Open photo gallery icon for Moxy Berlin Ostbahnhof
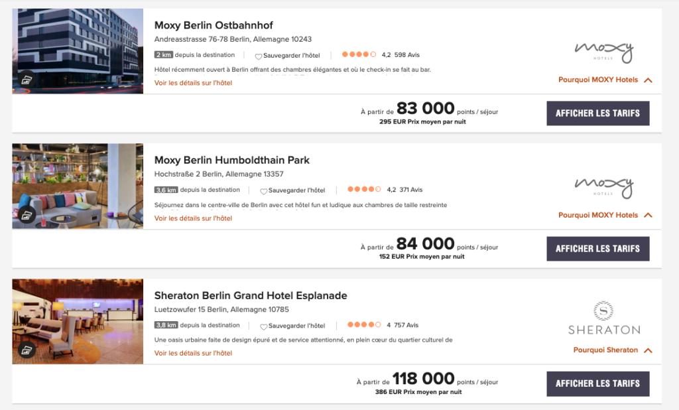Viewport: 679px width, 410px height. click(27, 80)
